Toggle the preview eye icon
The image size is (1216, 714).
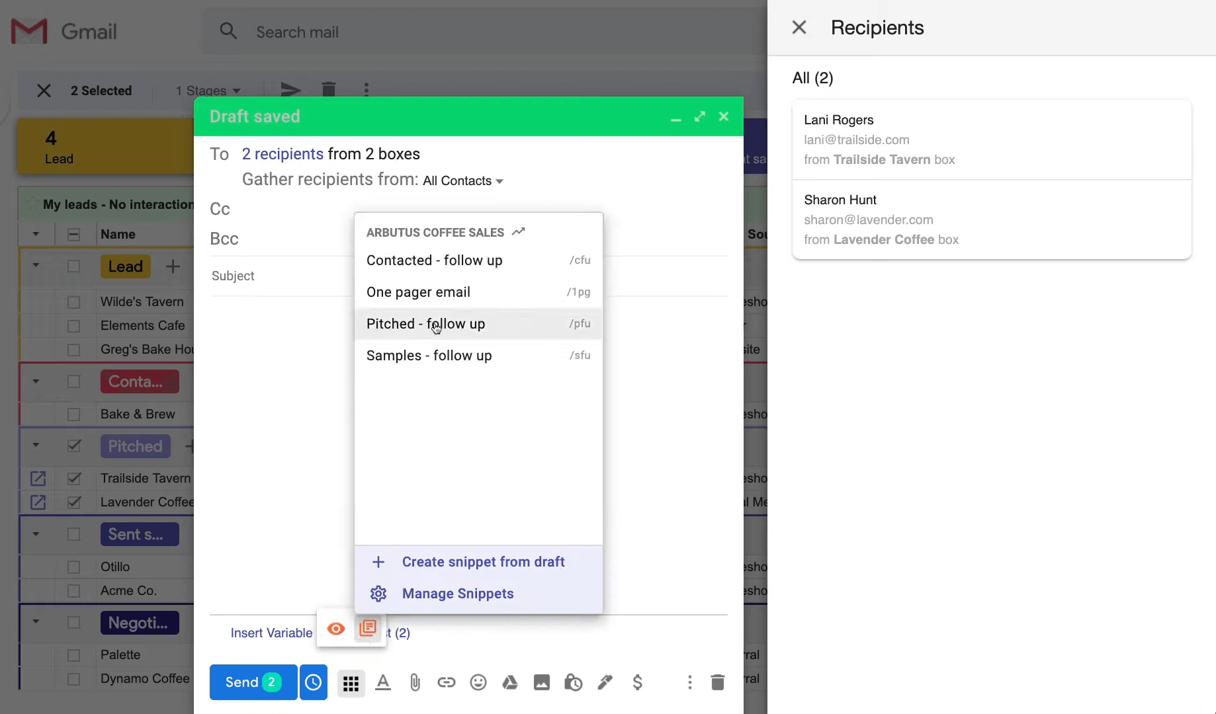pos(336,629)
